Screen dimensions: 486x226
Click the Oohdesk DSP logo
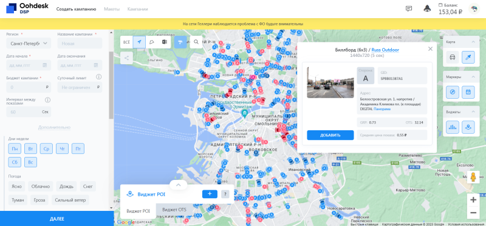pyautogui.click(x=27, y=8)
